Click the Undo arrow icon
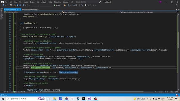Image resolution: width=180 pixels, height=101 pixels. (23, 5)
